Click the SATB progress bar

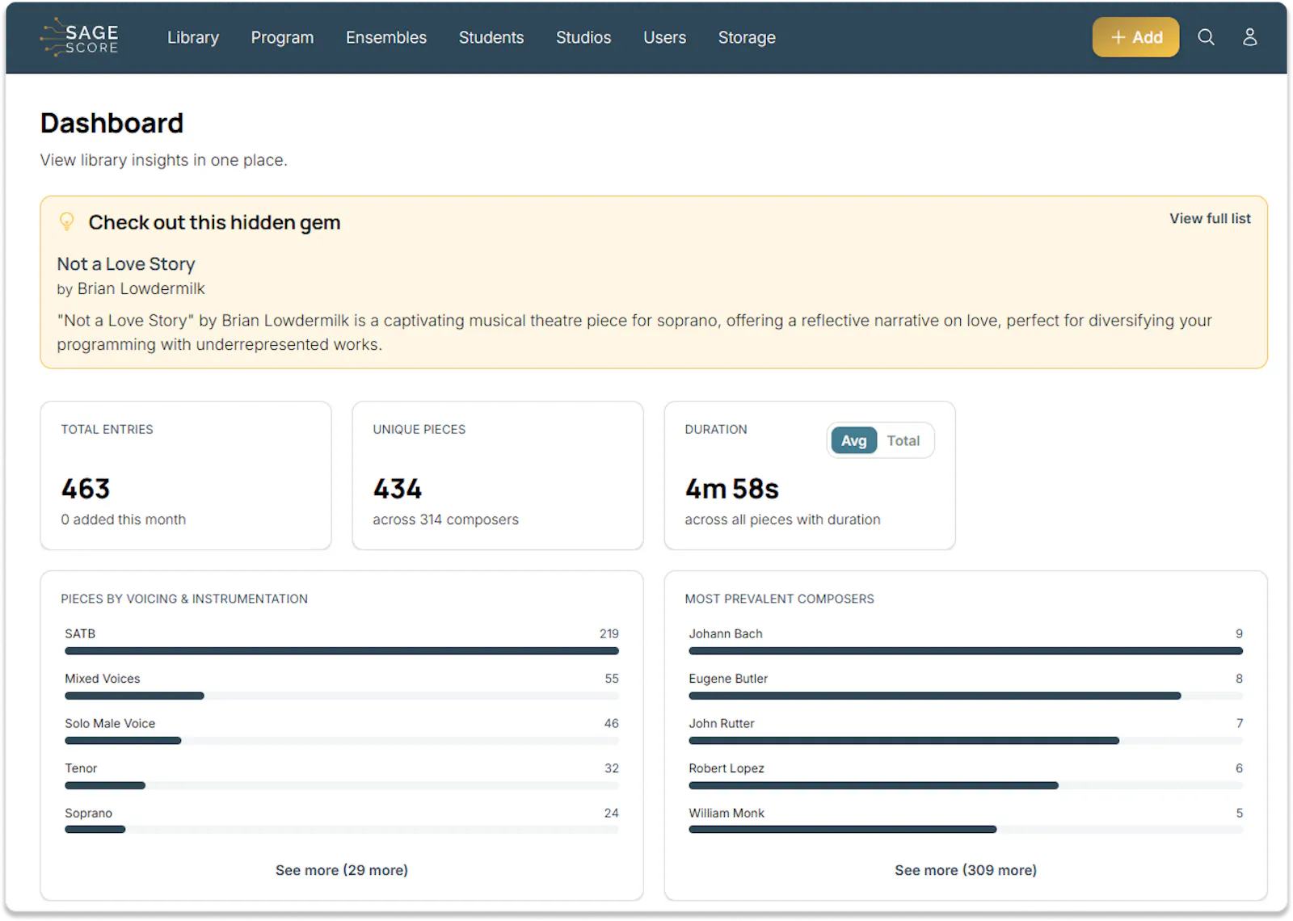[342, 650]
